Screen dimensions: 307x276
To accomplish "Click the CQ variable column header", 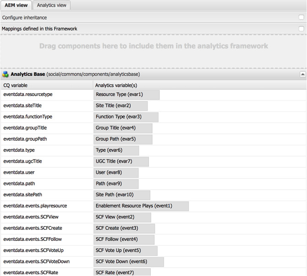I will click(x=47, y=85).
